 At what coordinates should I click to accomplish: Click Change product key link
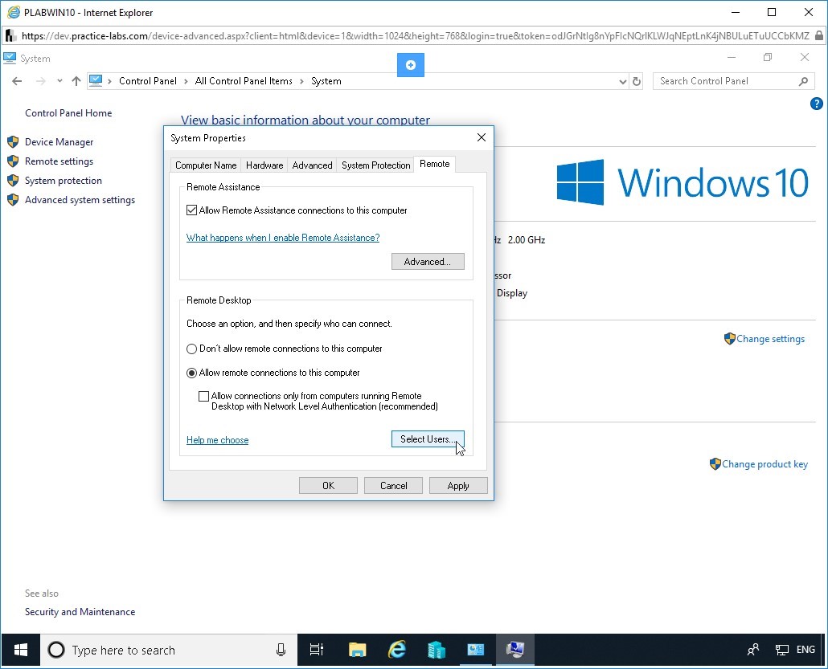click(x=764, y=463)
